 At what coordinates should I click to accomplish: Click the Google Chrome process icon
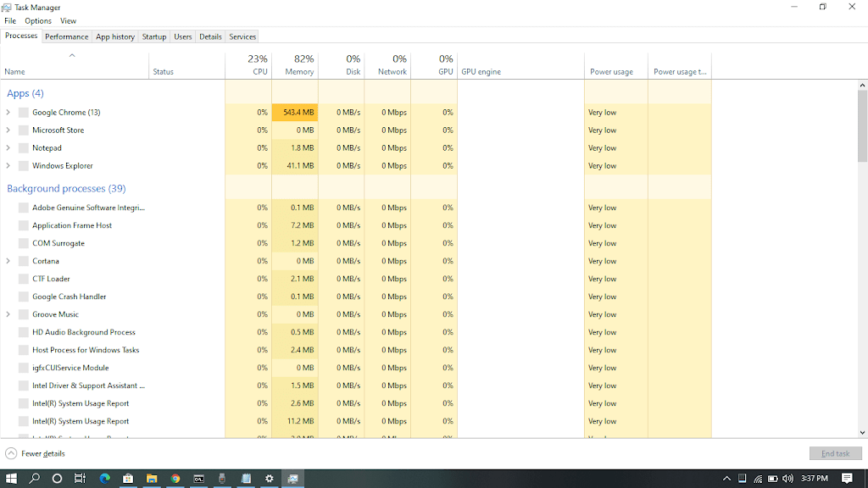click(x=24, y=113)
